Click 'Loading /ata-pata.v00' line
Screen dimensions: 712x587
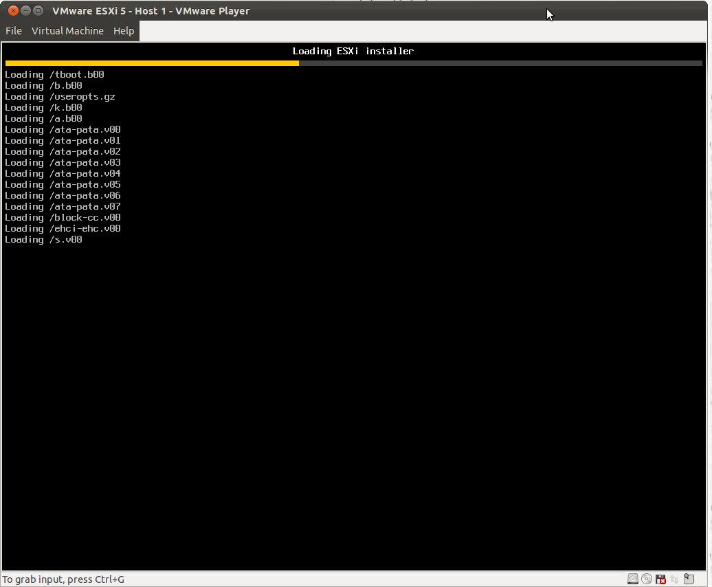click(63, 129)
